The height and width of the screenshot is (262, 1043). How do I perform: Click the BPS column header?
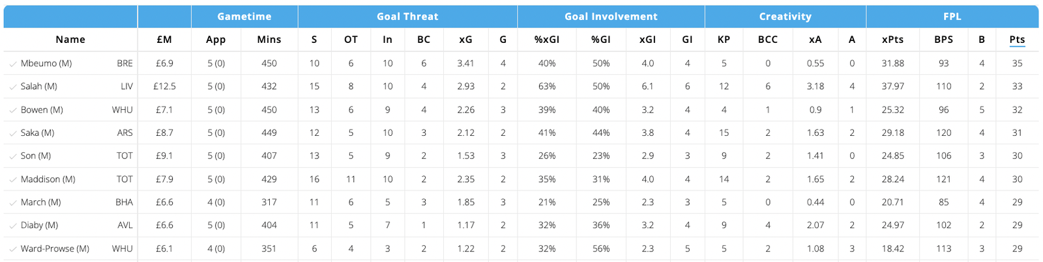[943, 40]
